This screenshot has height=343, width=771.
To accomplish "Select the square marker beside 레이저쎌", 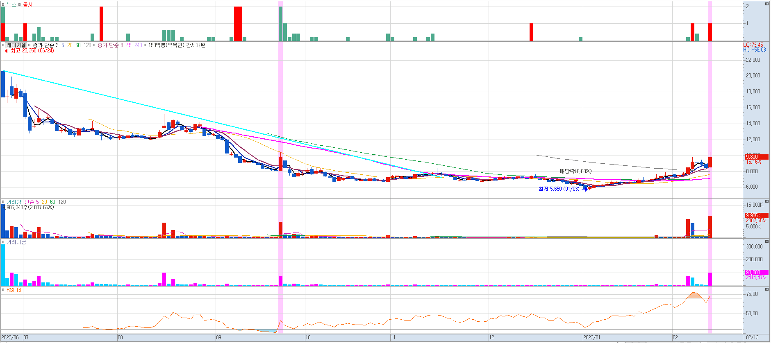I will click(3, 45).
